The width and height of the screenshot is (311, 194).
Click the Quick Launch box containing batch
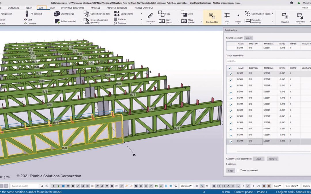pos(306,8)
